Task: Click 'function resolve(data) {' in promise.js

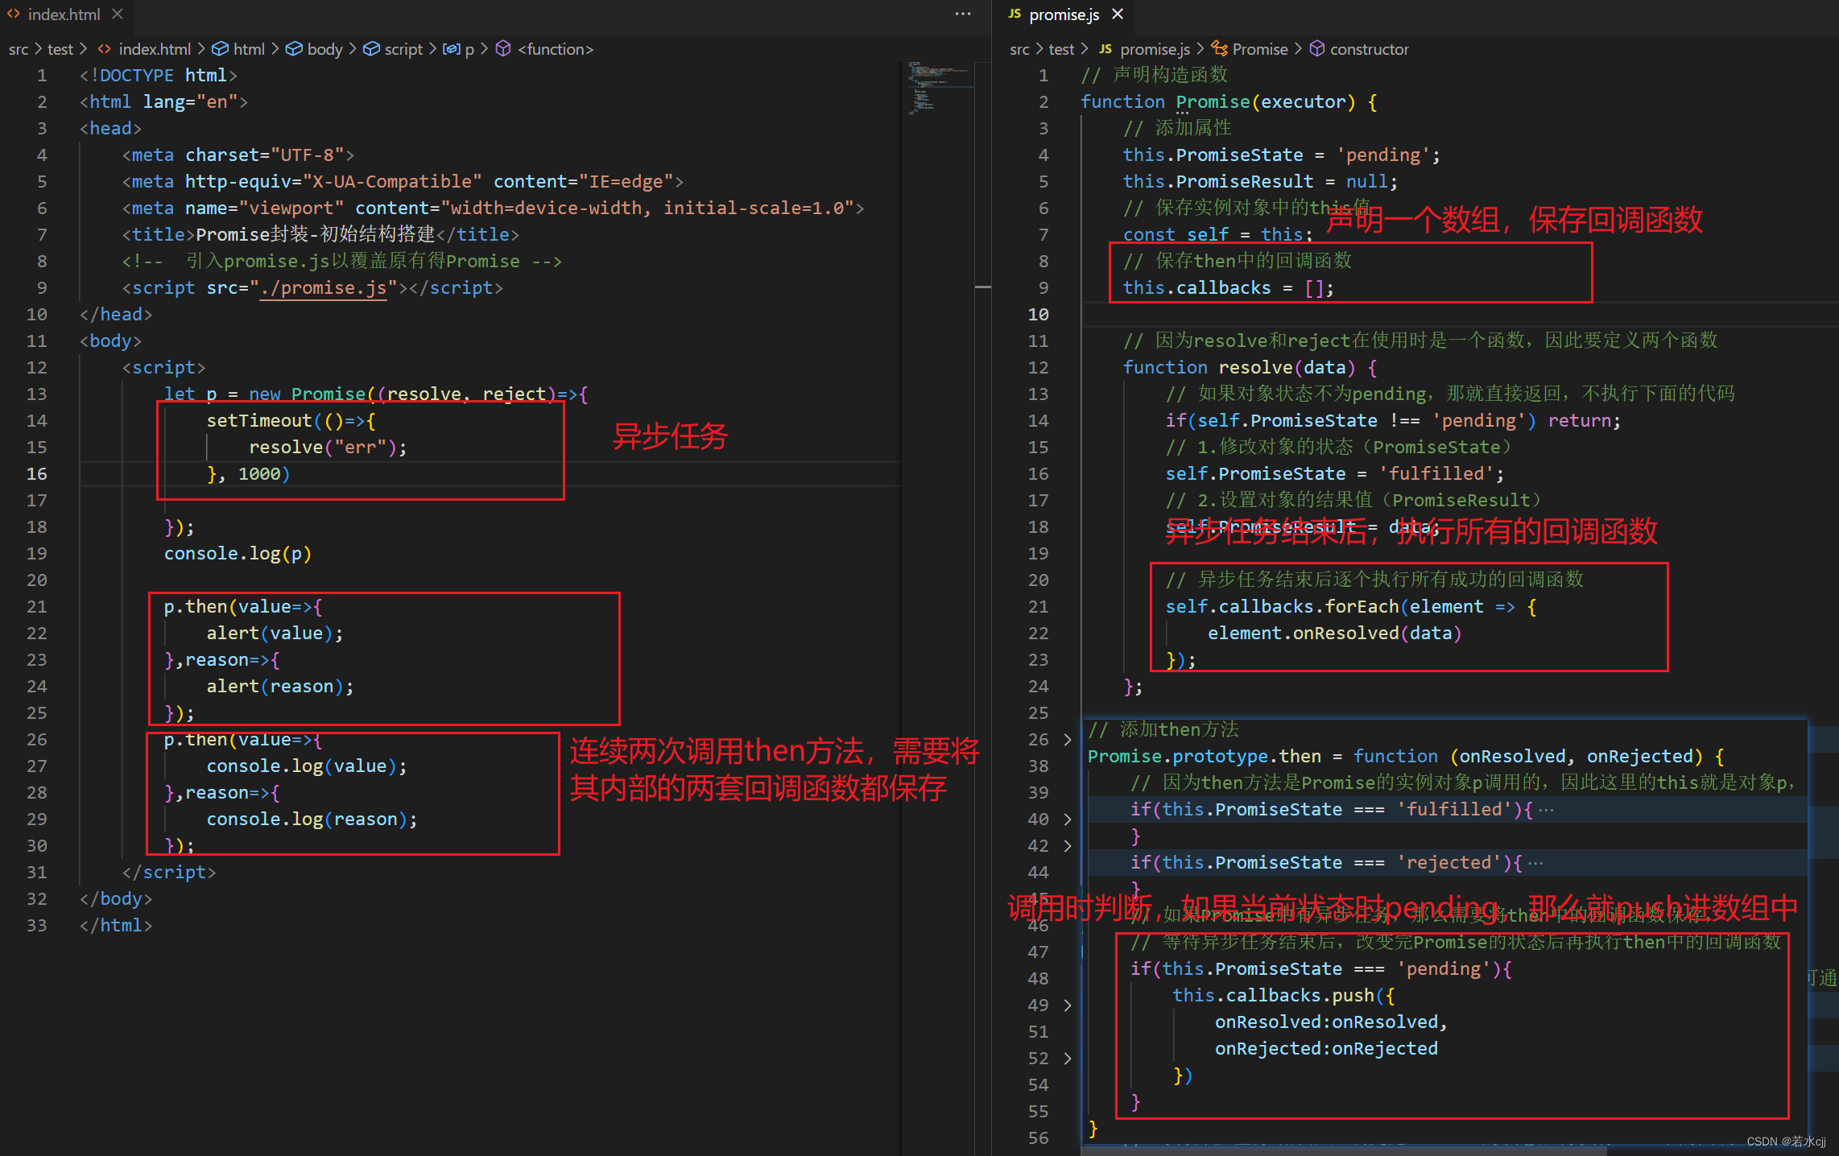Action: (x=1250, y=368)
